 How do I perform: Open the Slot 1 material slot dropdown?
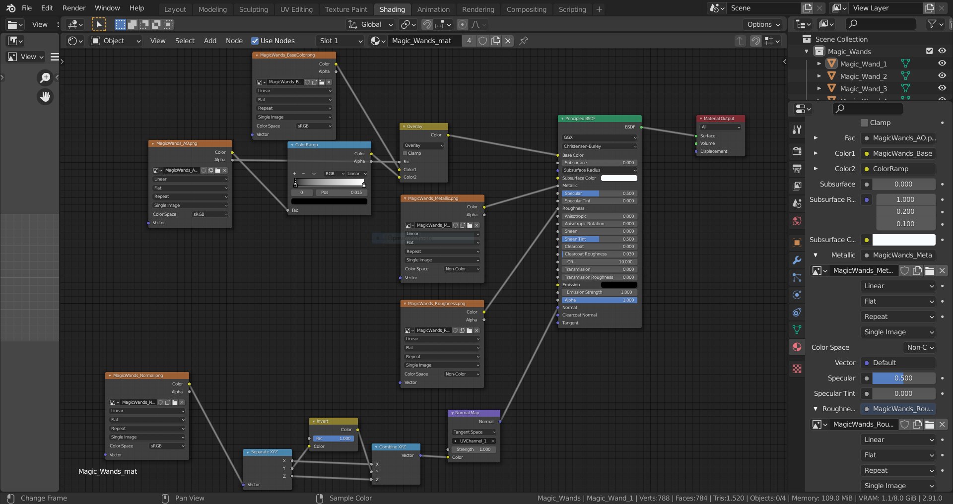(340, 41)
